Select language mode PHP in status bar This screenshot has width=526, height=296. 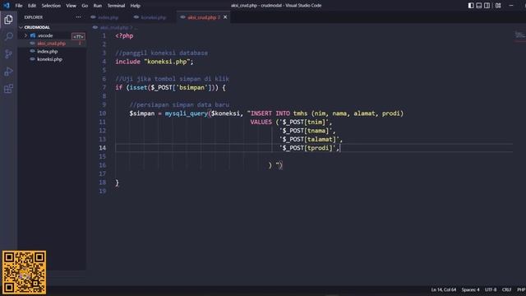coord(521,289)
